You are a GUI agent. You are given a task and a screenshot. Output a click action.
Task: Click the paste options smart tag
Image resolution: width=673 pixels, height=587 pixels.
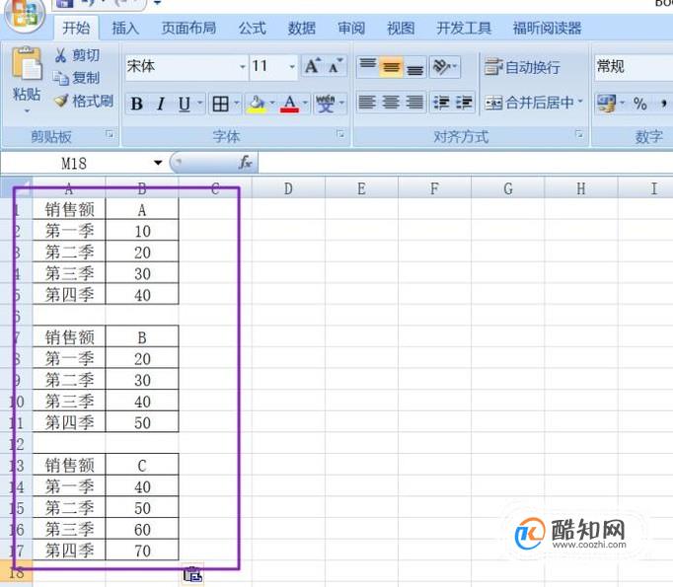pyautogui.click(x=192, y=574)
